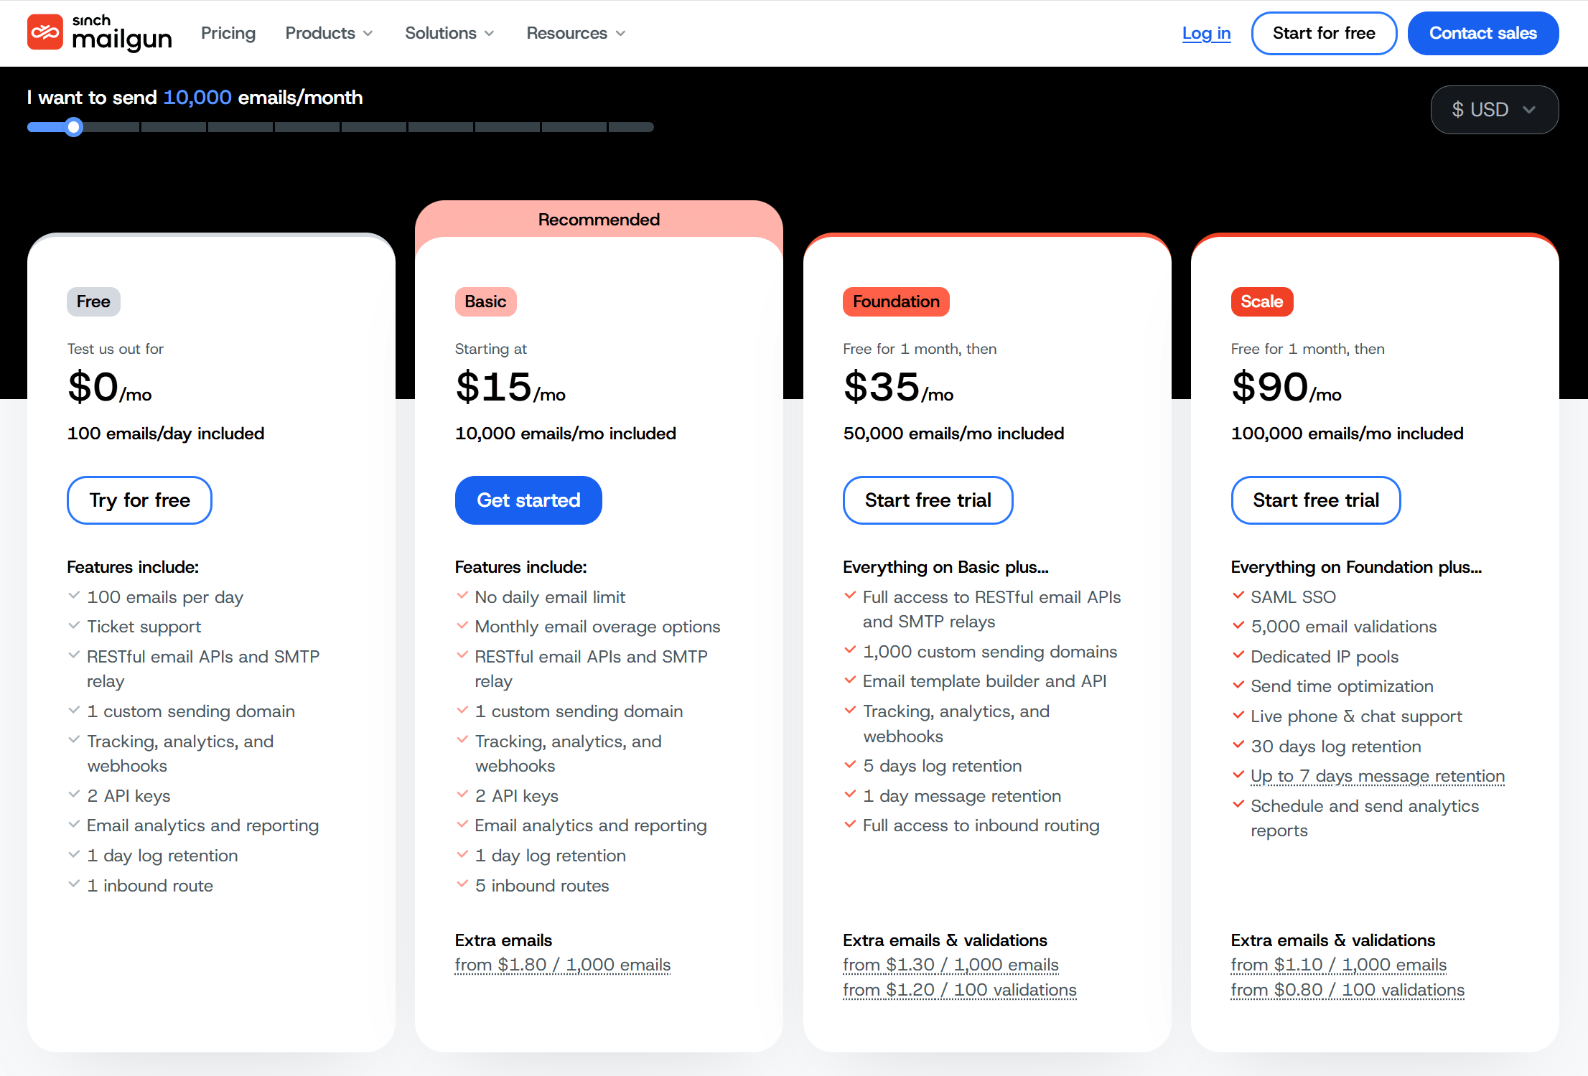This screenshot has height=1076, width=1588.
Task: Click checkmark next to SAML SSO
Action: [x=1238, y=596]
